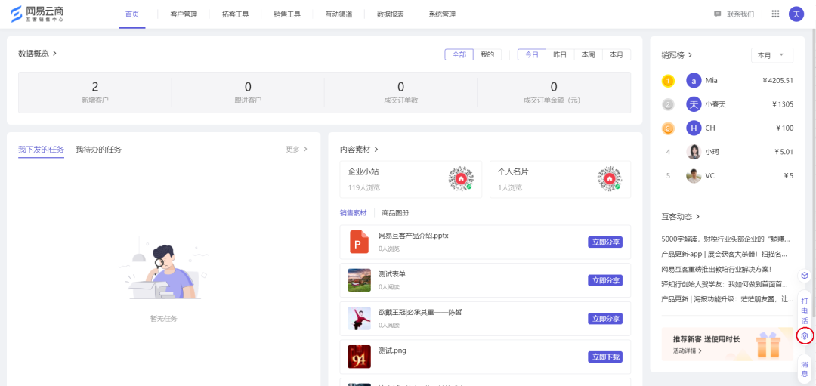Click the floating cube icon on the right edge
The image size is (816, 386).
(x=805, y=275)
